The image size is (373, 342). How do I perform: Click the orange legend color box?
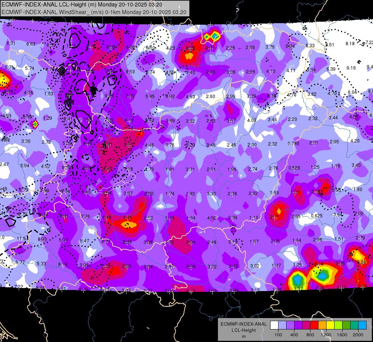[322, 325]
